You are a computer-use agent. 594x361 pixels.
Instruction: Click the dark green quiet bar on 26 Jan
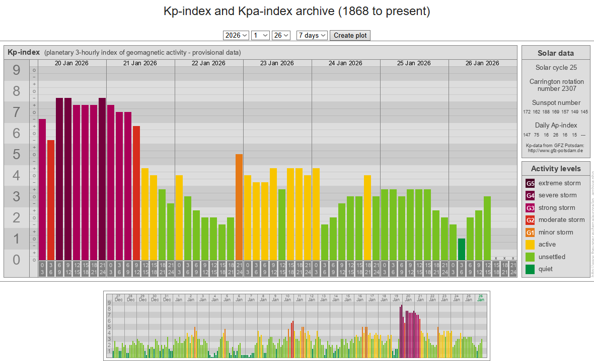(462, 249)
